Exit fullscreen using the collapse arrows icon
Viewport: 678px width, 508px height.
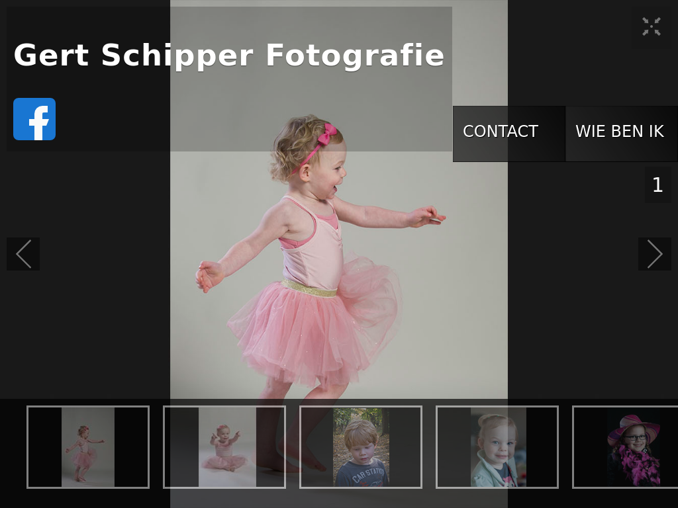click(x=651, y=26)
